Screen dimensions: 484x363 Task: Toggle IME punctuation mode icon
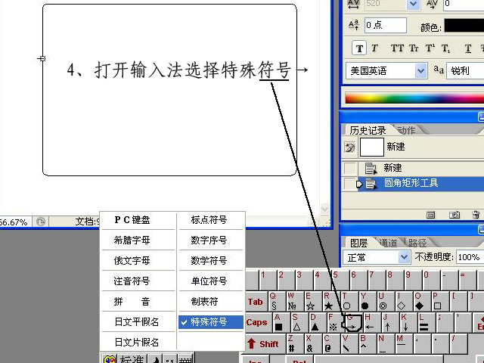[169, 359]
